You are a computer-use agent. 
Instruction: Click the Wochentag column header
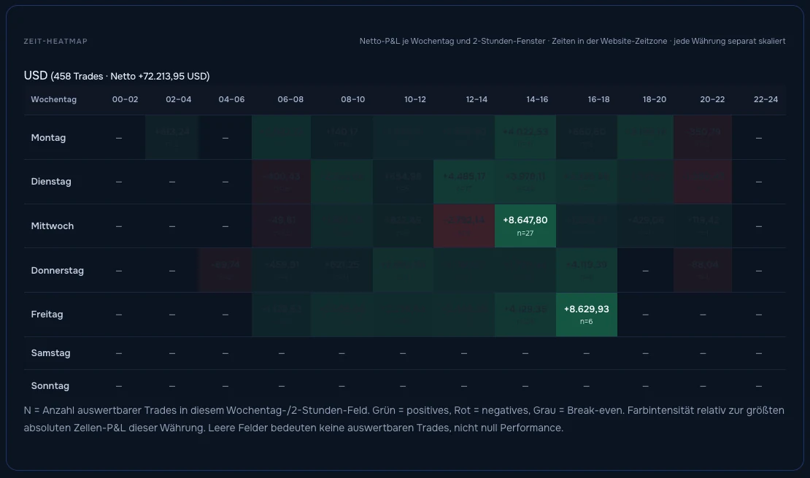(54, 99)
